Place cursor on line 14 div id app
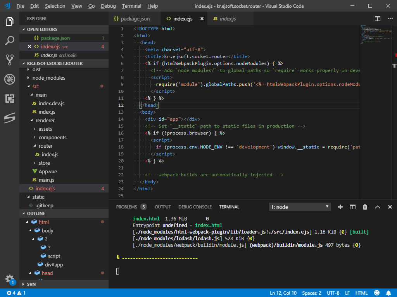Image resolution: width=397 pixels, height=297 pixels. click(172, 119)
